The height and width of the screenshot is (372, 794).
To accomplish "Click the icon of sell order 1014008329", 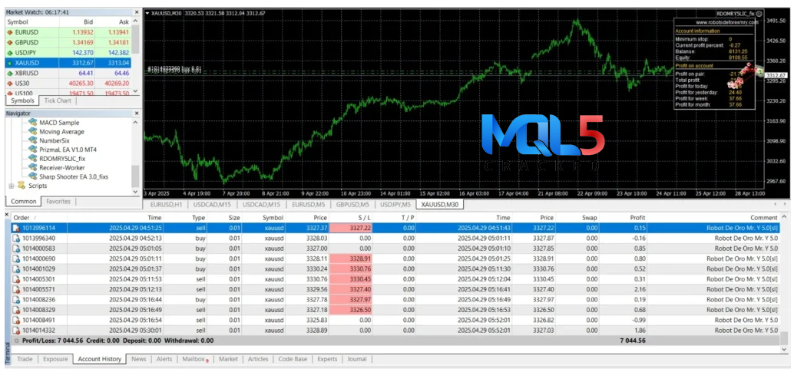I will point(15,310).
